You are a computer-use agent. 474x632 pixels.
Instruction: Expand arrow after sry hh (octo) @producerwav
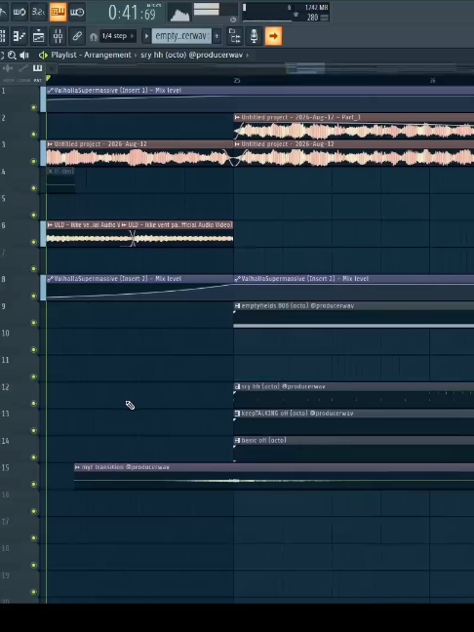click(248, 56)
